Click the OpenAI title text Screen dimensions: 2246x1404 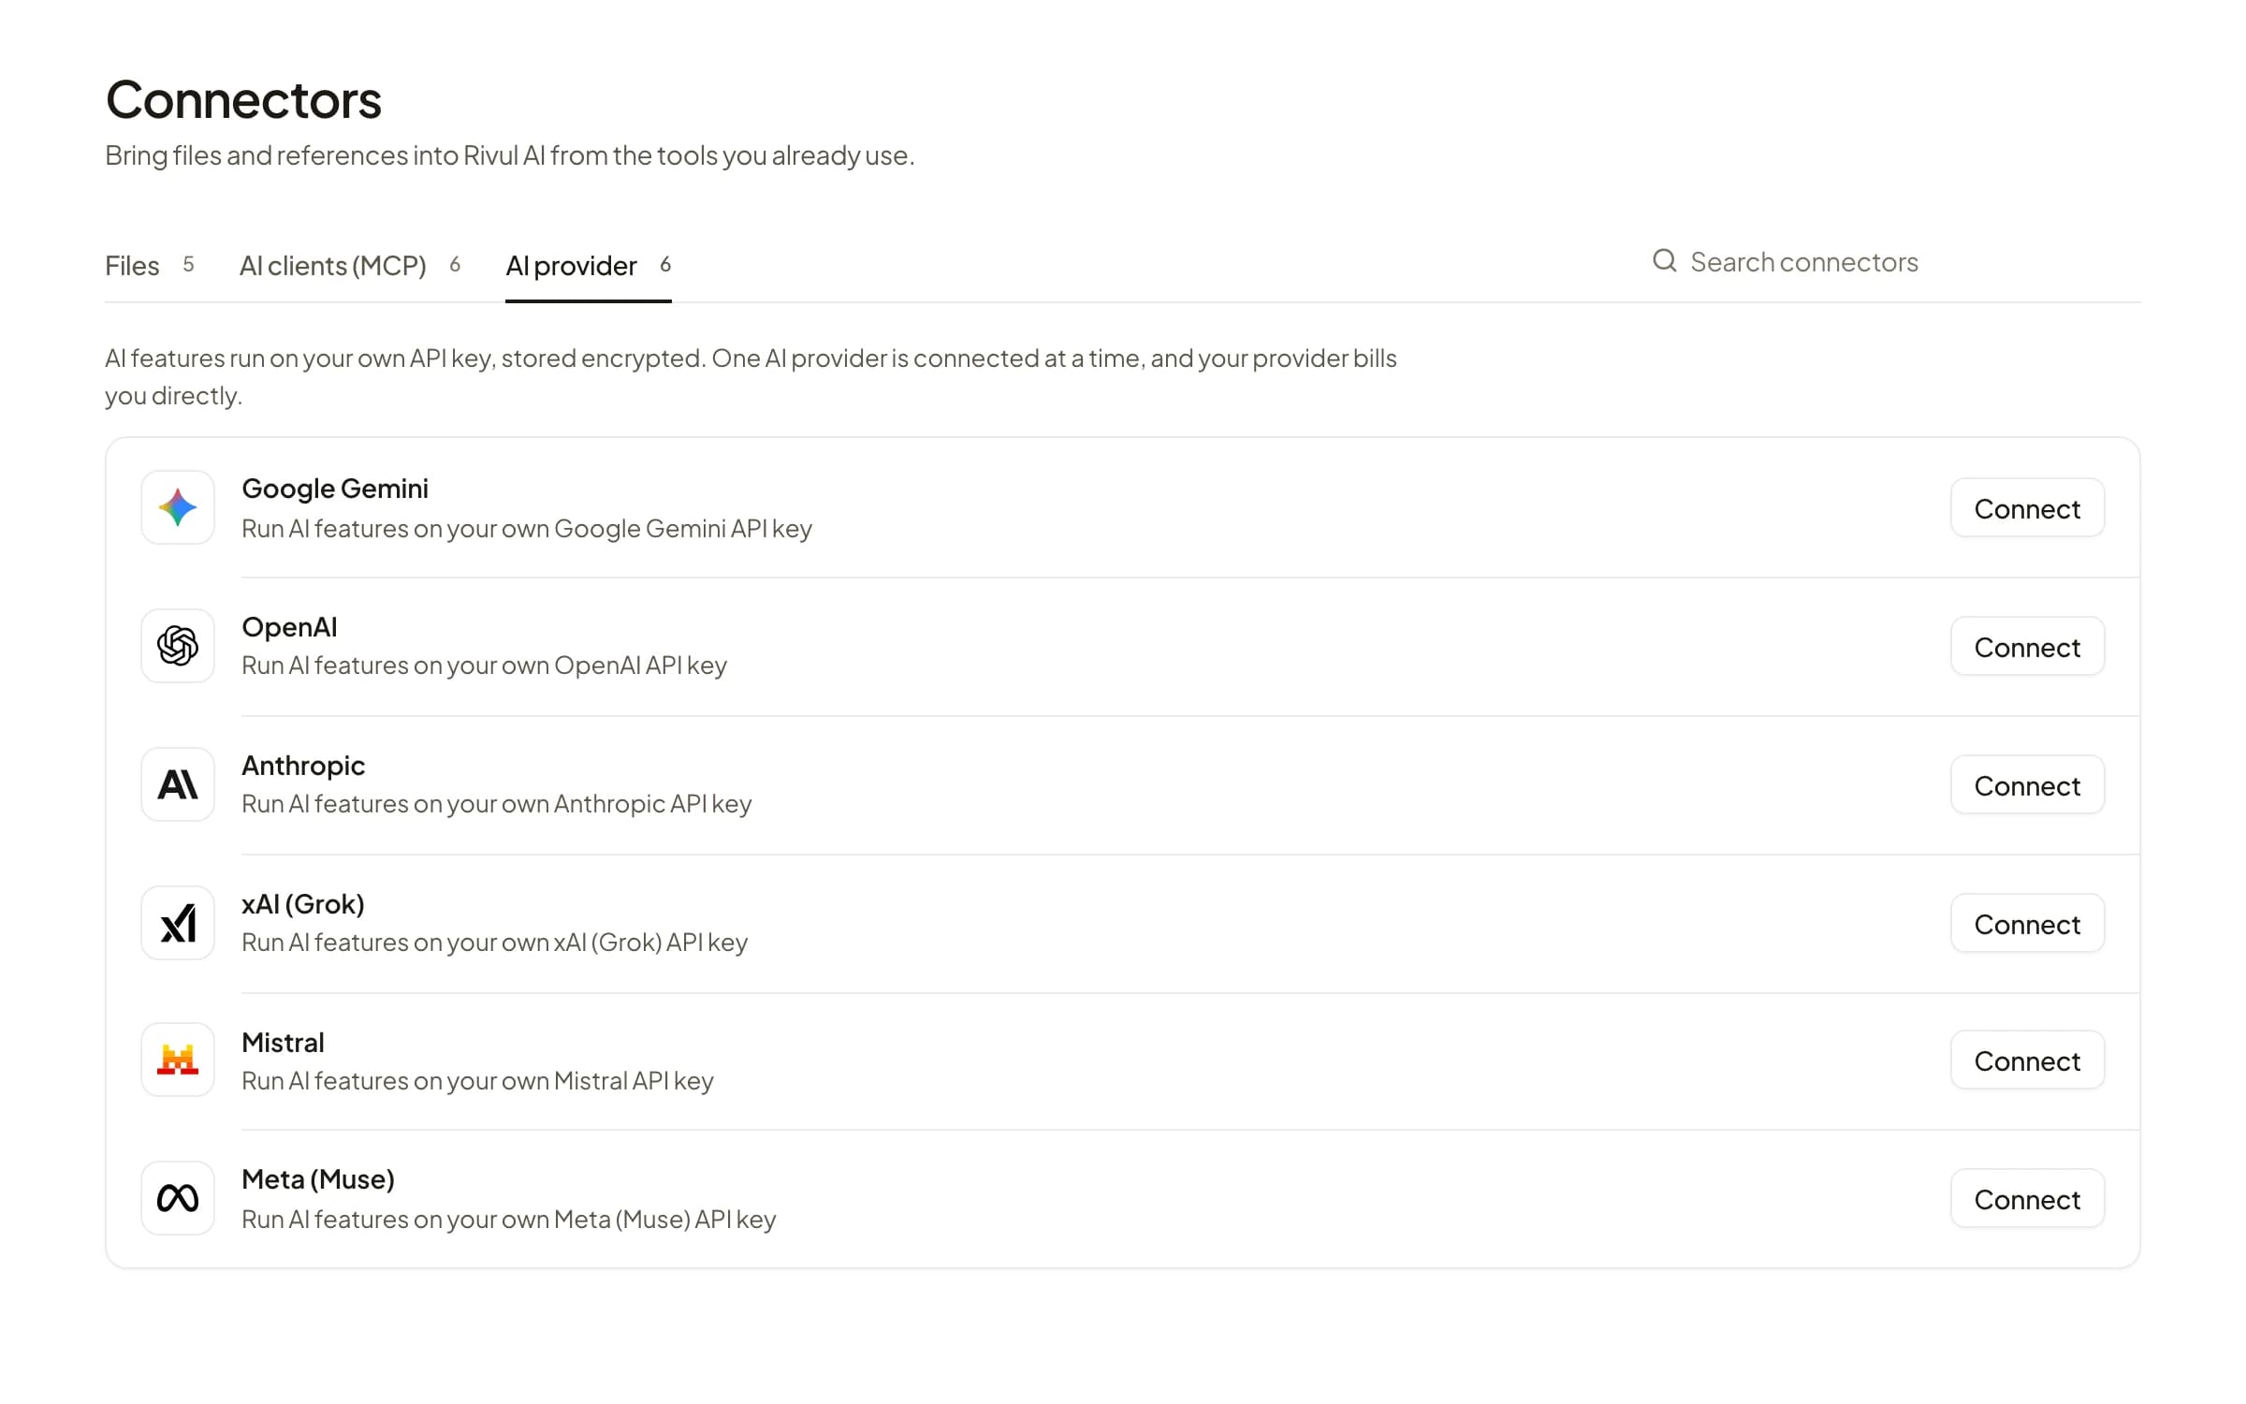coord(289,627)
